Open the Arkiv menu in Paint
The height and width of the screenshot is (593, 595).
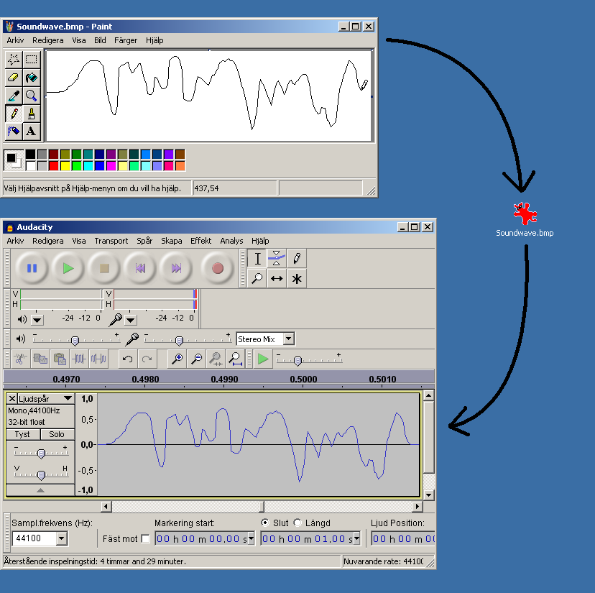pos(15,40)
